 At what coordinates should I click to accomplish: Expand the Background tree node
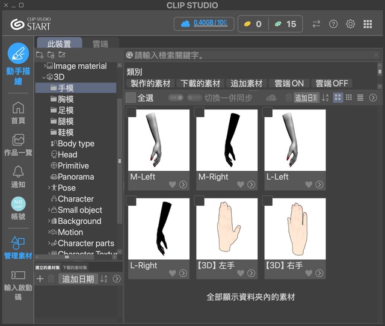point(49,221)
